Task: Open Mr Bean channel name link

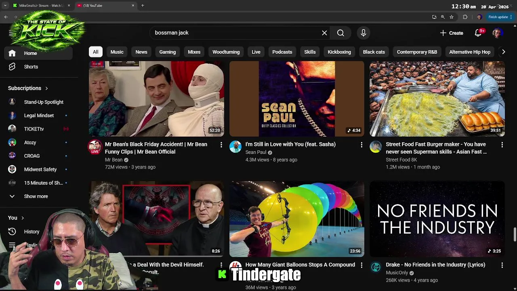Action: (x=113, y=160)
